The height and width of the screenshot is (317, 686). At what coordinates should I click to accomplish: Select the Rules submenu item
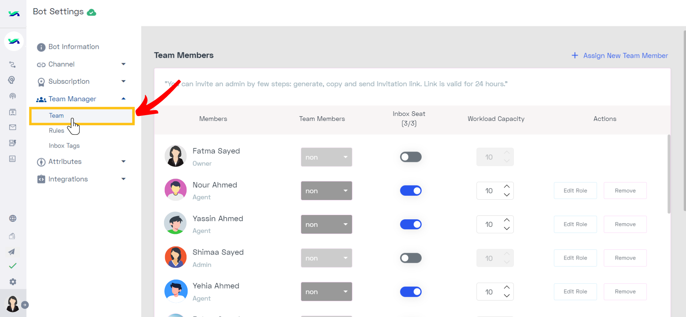[x=56, y=131]
